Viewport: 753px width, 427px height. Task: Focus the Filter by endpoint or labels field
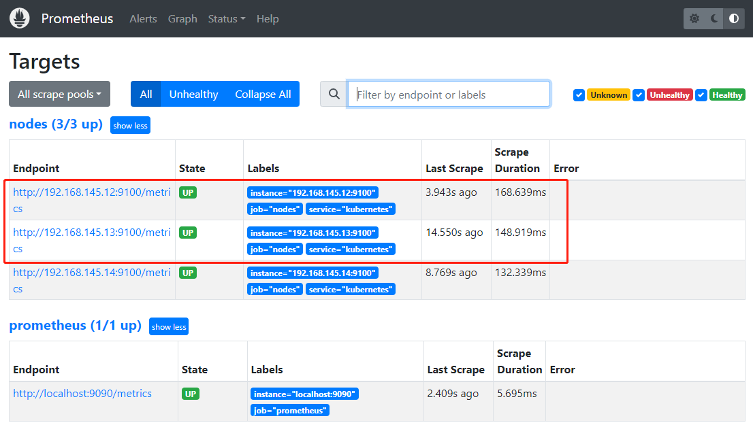449,94
